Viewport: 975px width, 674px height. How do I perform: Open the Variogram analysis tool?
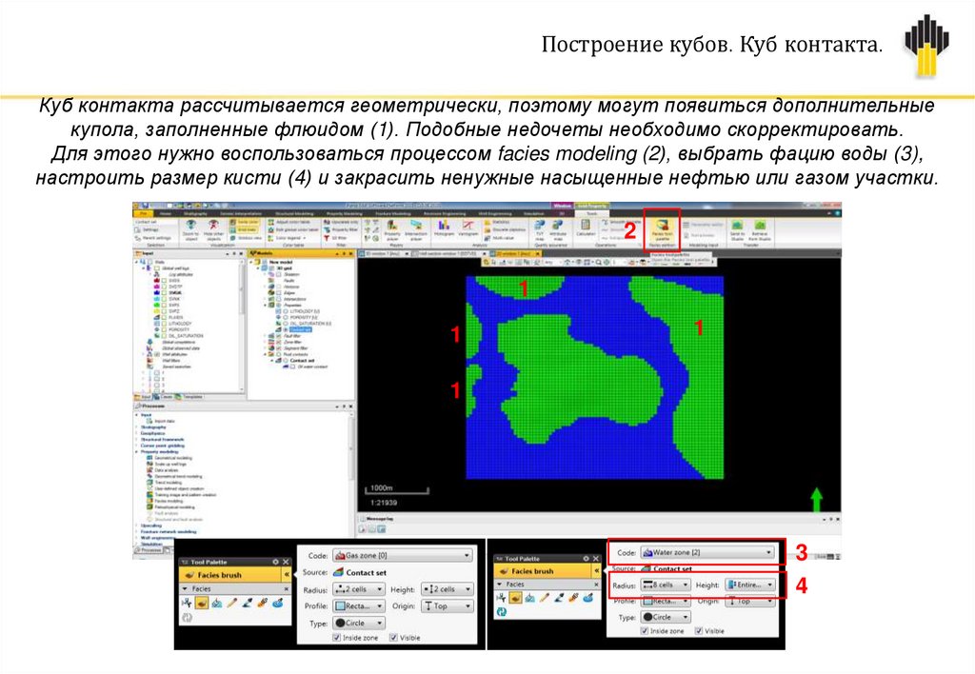point(468,228)
